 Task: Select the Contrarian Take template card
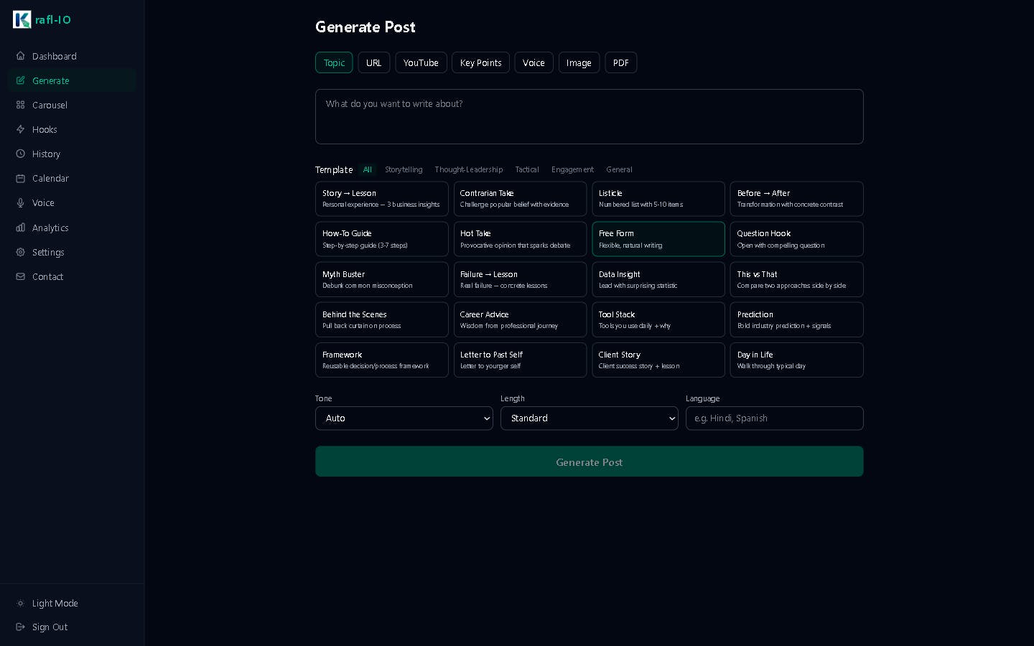(520, 199)
